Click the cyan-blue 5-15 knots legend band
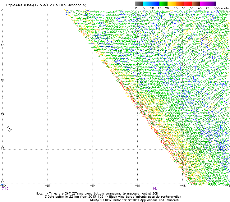This screenshot has width=230, height=202. point(151,4)
